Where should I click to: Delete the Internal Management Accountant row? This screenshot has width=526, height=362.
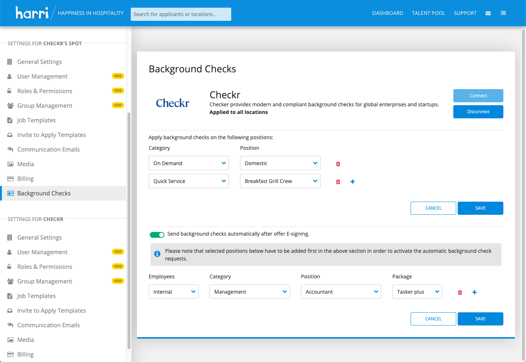coord(460,292)
